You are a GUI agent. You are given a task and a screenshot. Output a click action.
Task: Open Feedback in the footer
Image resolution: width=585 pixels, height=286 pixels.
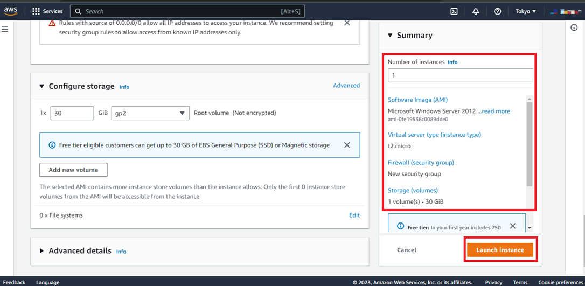point(14,282)
